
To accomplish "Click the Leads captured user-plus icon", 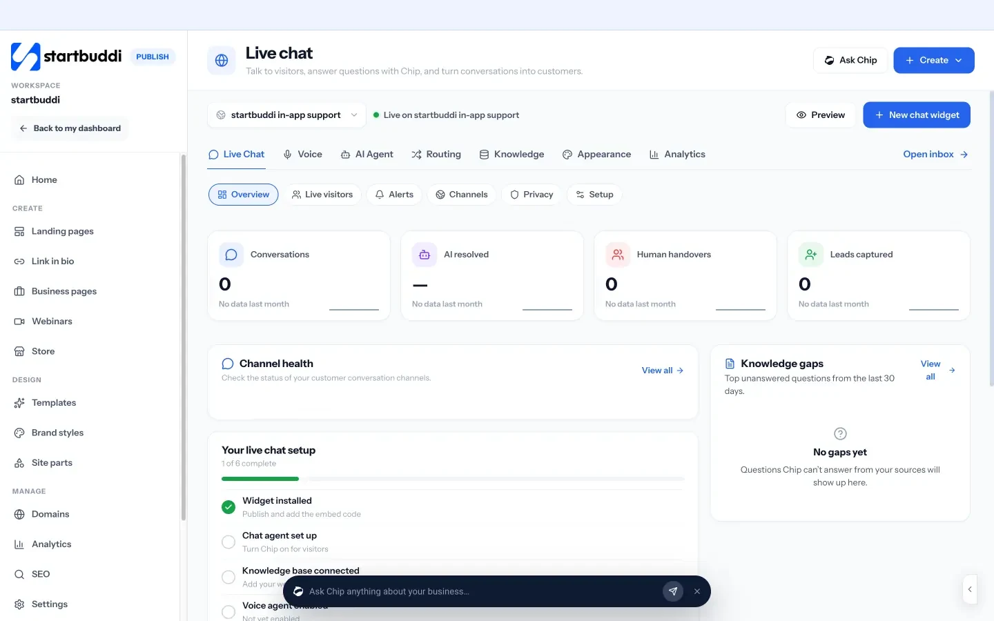I will coord(811,255).
